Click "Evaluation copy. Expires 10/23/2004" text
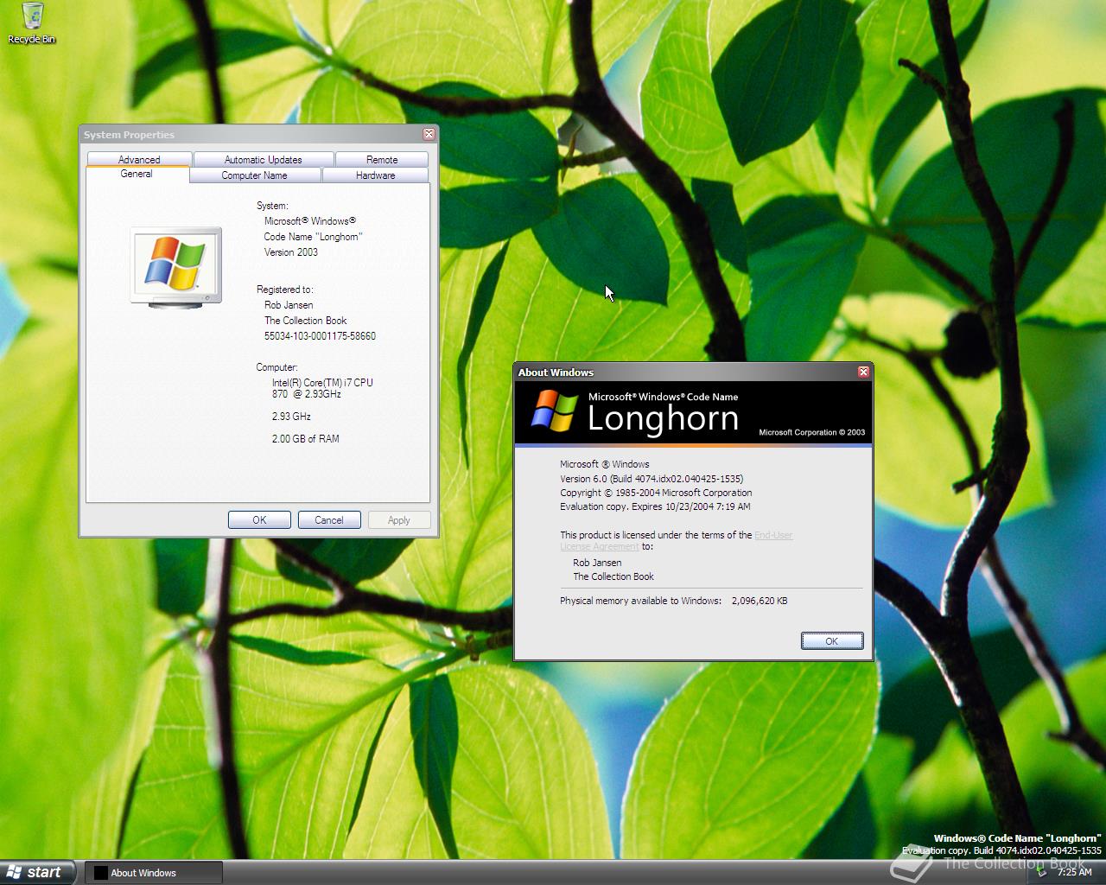 (x=655, y=506)
